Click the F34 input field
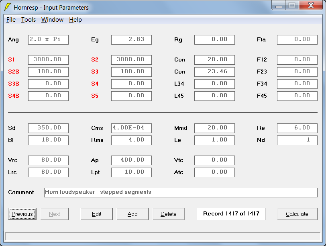 [x=297, y=84]
